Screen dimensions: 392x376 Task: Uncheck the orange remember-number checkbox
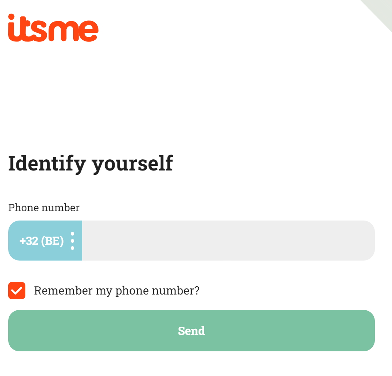pyautogui.click(x=17, y=291)
